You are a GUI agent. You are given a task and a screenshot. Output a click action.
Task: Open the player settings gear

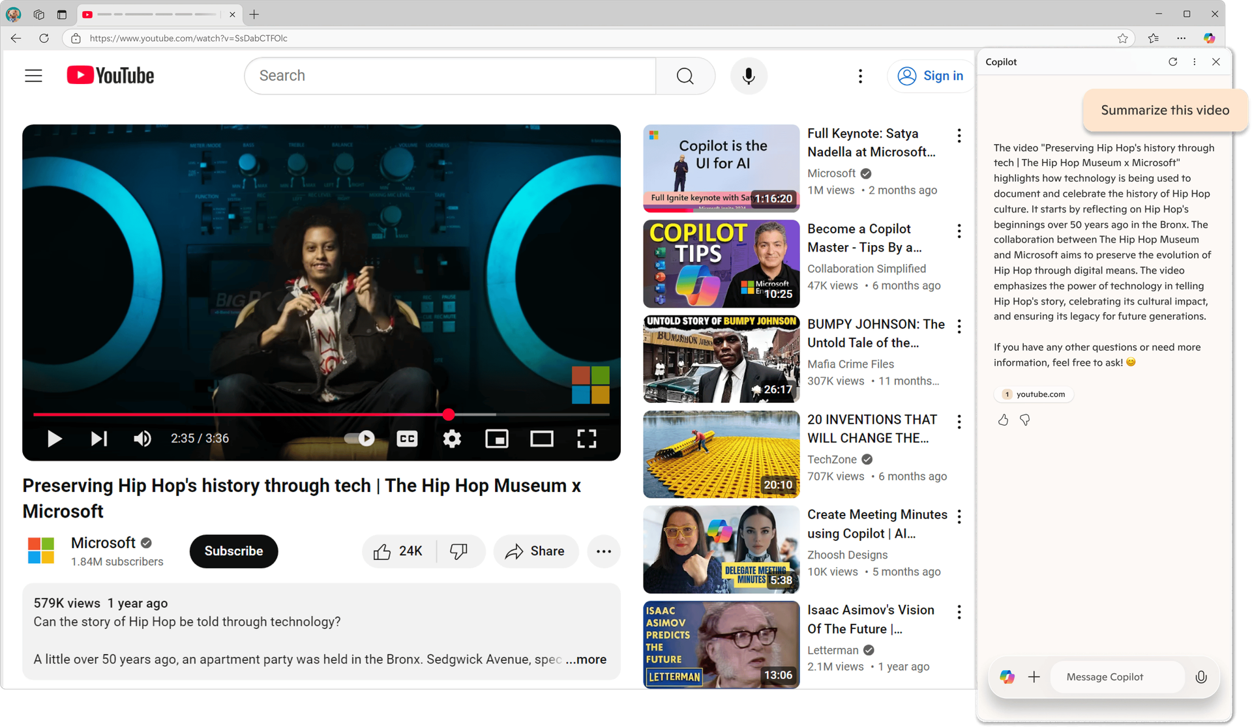coord(452,439)
